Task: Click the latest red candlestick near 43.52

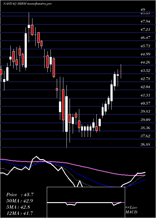Action: pos(121,71)
